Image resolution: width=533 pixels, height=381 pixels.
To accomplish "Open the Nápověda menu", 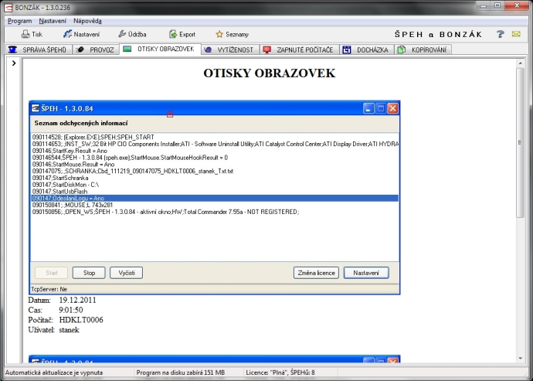I will [87, 21].
